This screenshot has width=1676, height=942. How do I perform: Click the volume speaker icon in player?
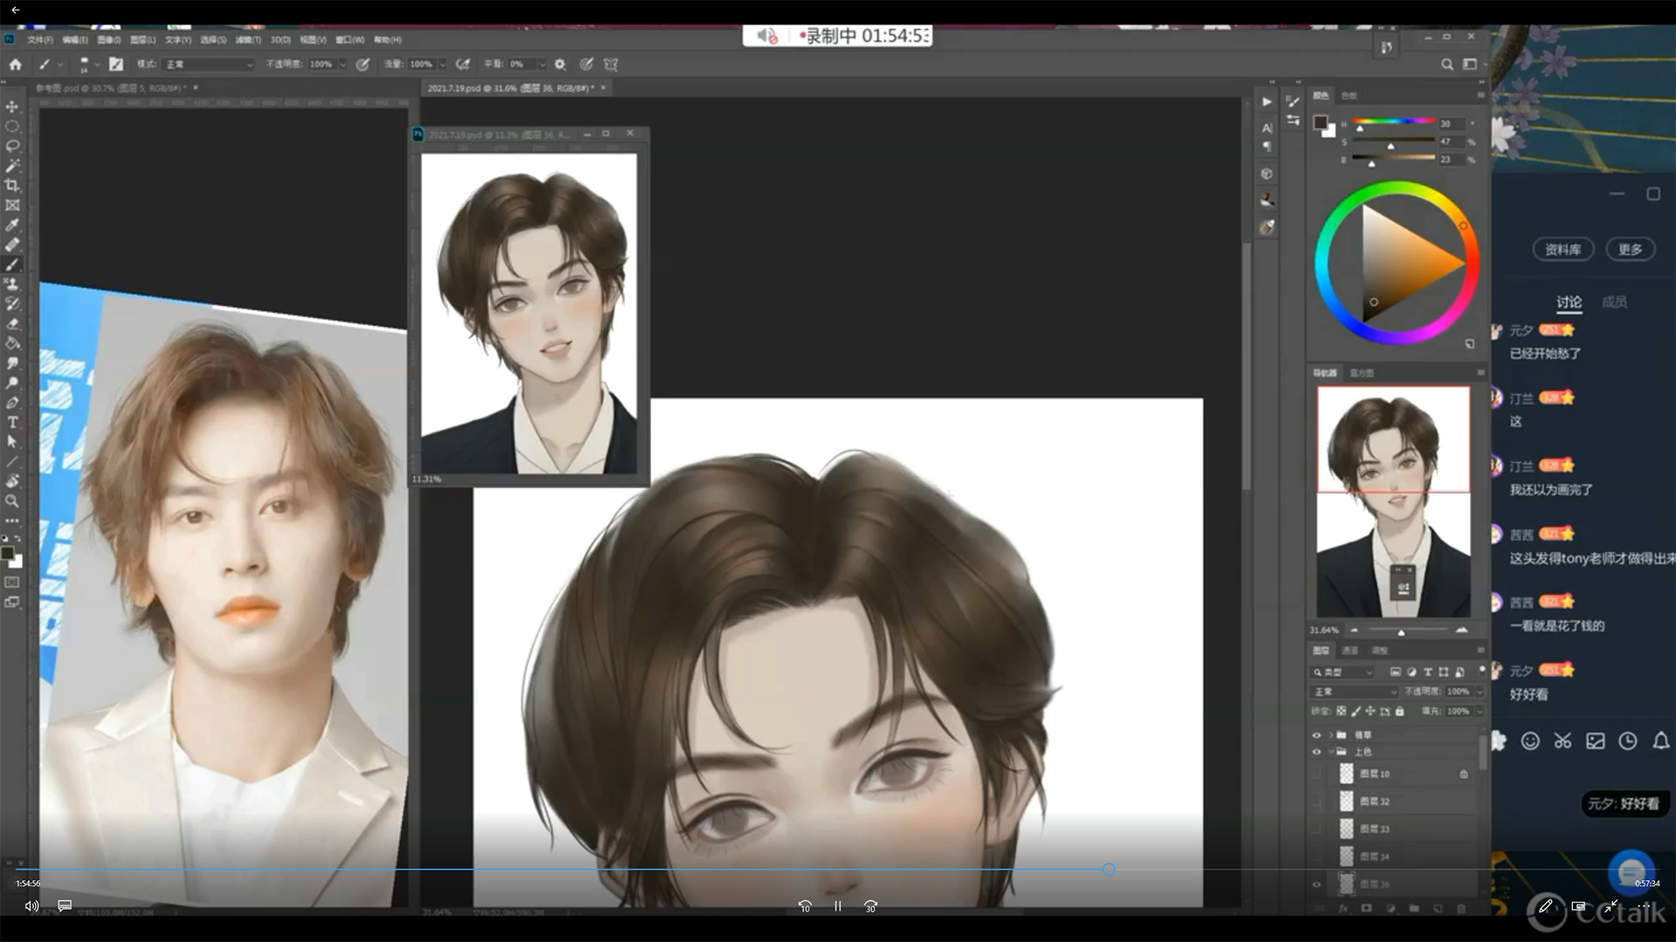tap(31, 906)
